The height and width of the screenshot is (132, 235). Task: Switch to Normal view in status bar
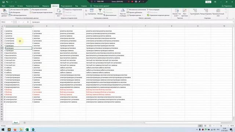[x=200, y=126]
